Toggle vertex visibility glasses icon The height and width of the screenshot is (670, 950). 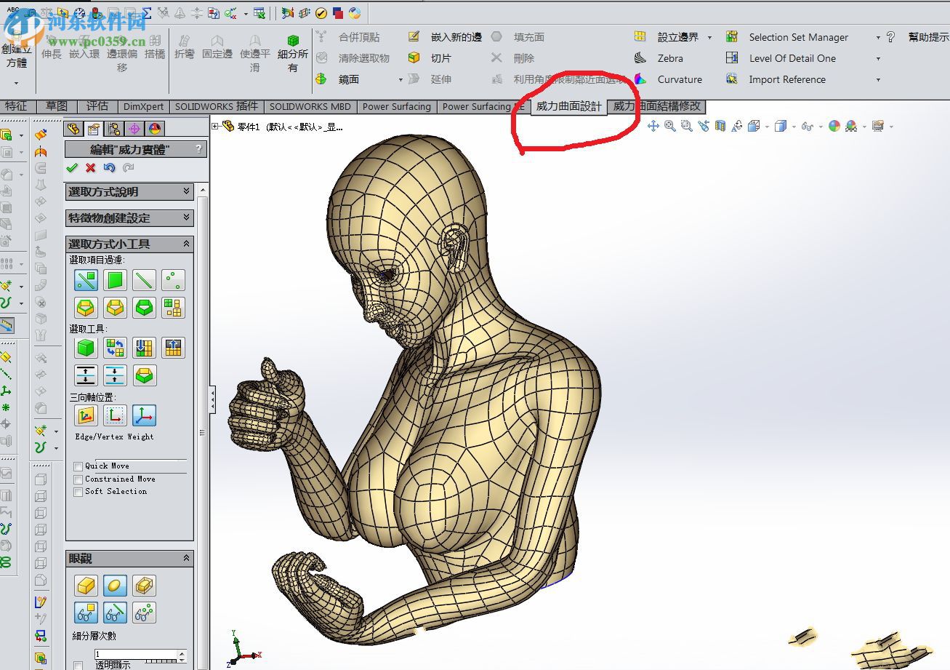tap(144, 613)
